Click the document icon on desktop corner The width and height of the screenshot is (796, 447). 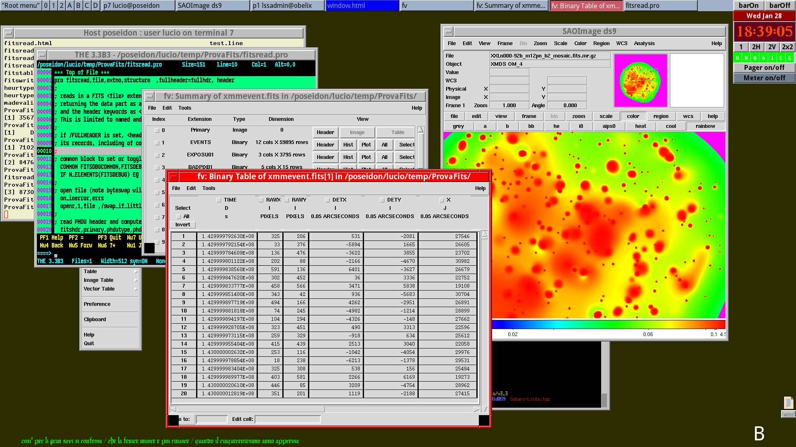click(x=788, y=402)
